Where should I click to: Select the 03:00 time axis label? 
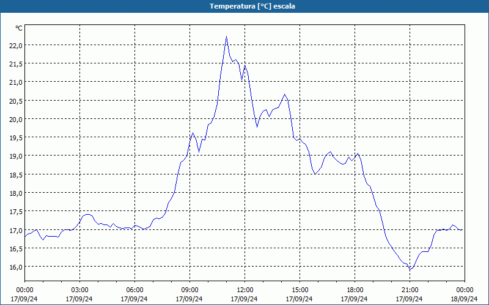(79, 290)
